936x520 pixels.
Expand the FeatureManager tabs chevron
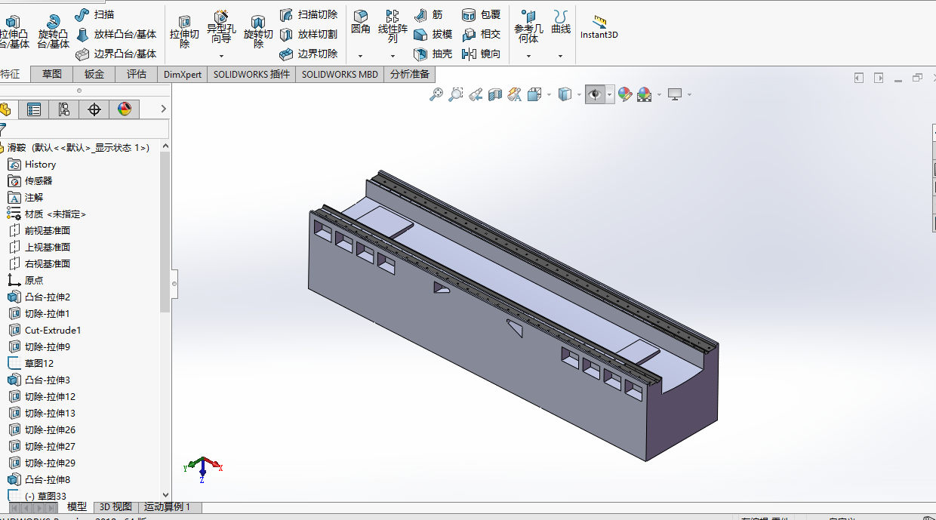pos(163,109)
